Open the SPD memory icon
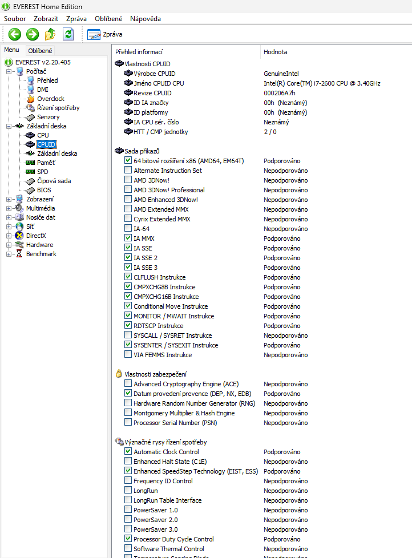This screenshot has height=558, width=412. (x=31, y=172)
